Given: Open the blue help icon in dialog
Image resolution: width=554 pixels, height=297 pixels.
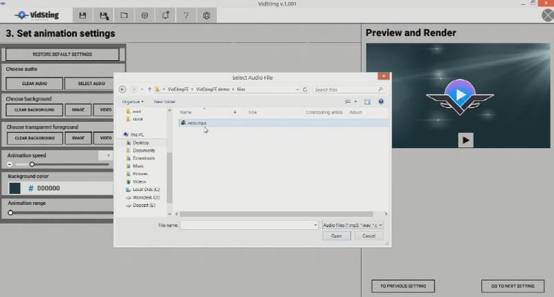Looking at the screenshot, I should [381, 102].
